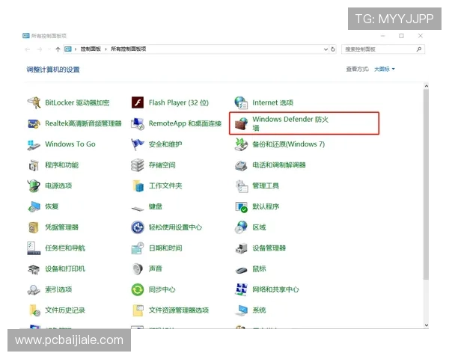The height and width of the screenshot is (359, 449).
Task: Click the 程序和功能 icon
Action: [34, 165]
